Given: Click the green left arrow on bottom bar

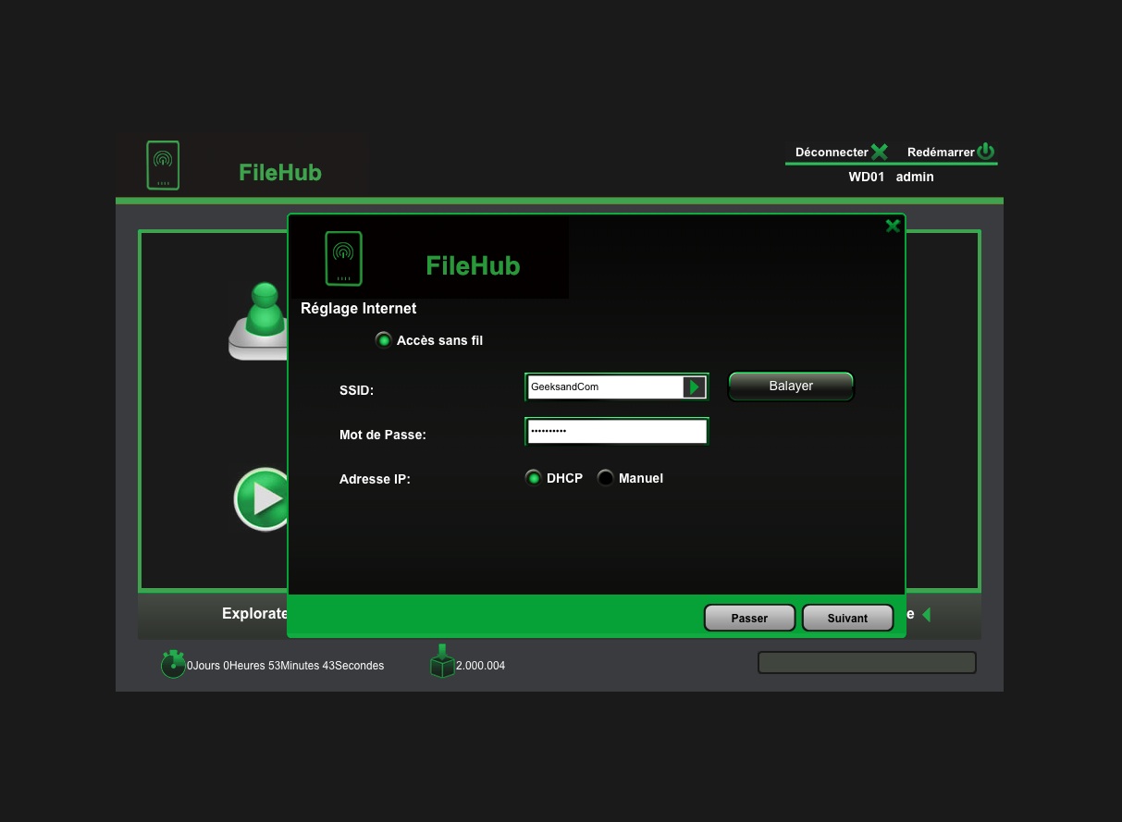Looking at the screenshot, I should [x=926, y=615].
